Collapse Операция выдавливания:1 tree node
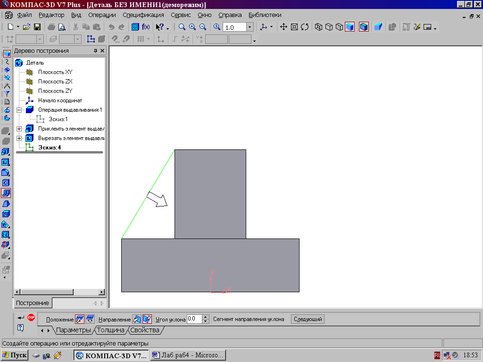The image size is (483, 362). [x=19, y=110]
